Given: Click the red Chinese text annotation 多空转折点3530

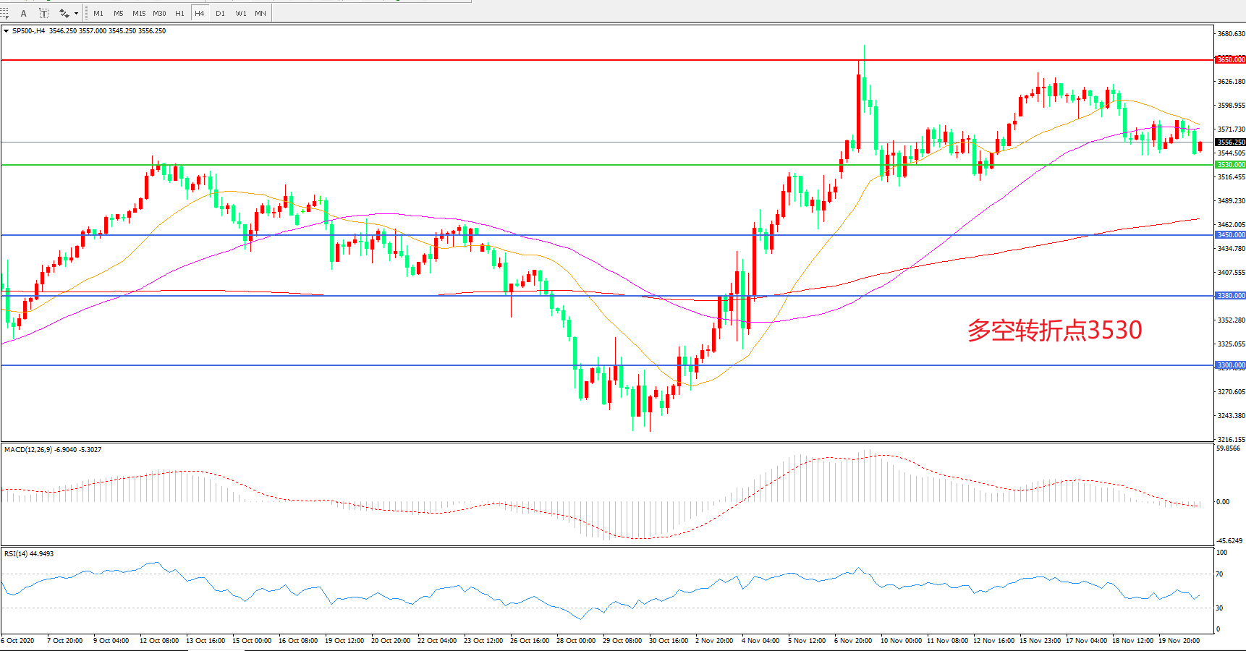Looking at the screenshot, I should point(1054,331).
